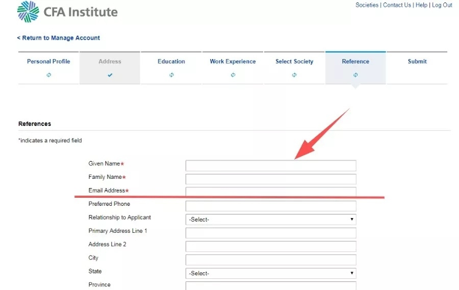Return to Manage Account link
The width and height of the screenshot is (459, 290).
[x=58, y=38]
